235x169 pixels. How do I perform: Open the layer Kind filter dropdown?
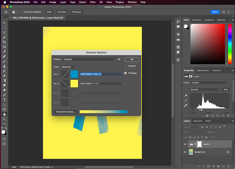click(191, 127)
